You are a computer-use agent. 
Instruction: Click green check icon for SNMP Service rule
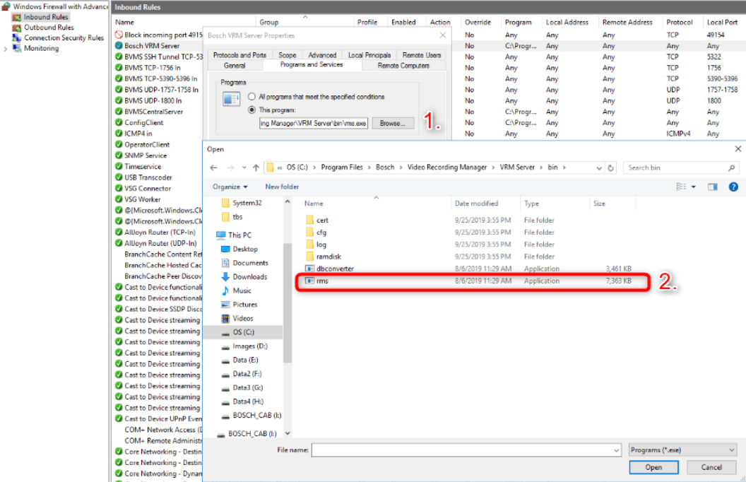coord(119,155)
